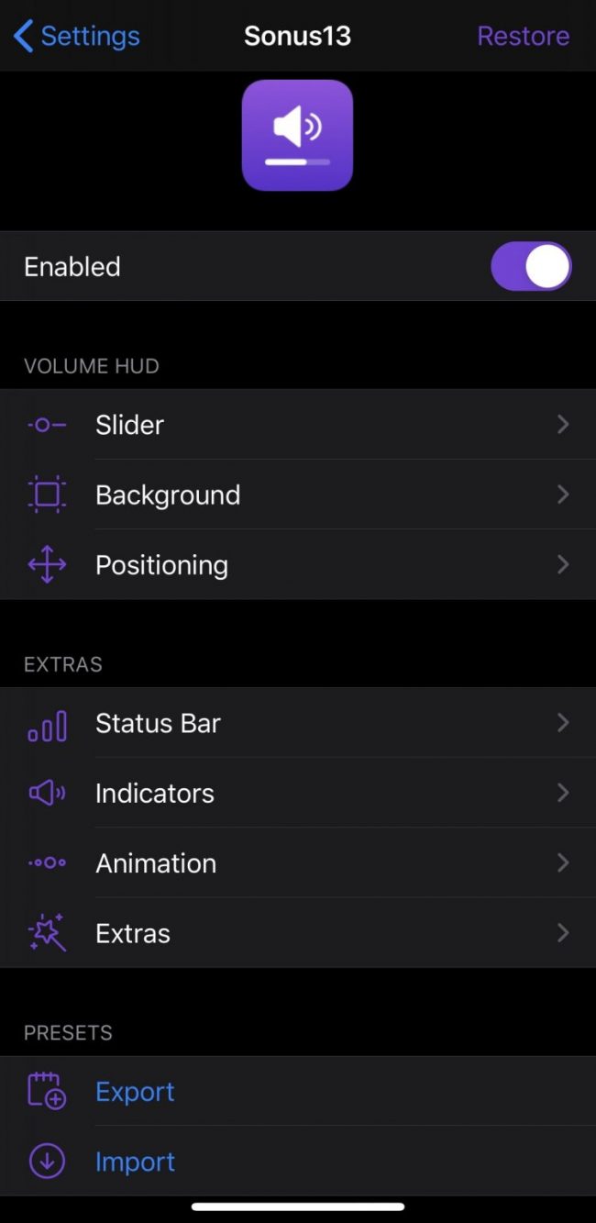Viewport: 596px width, 1223px height.
Task: Tap the Slider row icon
Action: (x=47, y=425)
